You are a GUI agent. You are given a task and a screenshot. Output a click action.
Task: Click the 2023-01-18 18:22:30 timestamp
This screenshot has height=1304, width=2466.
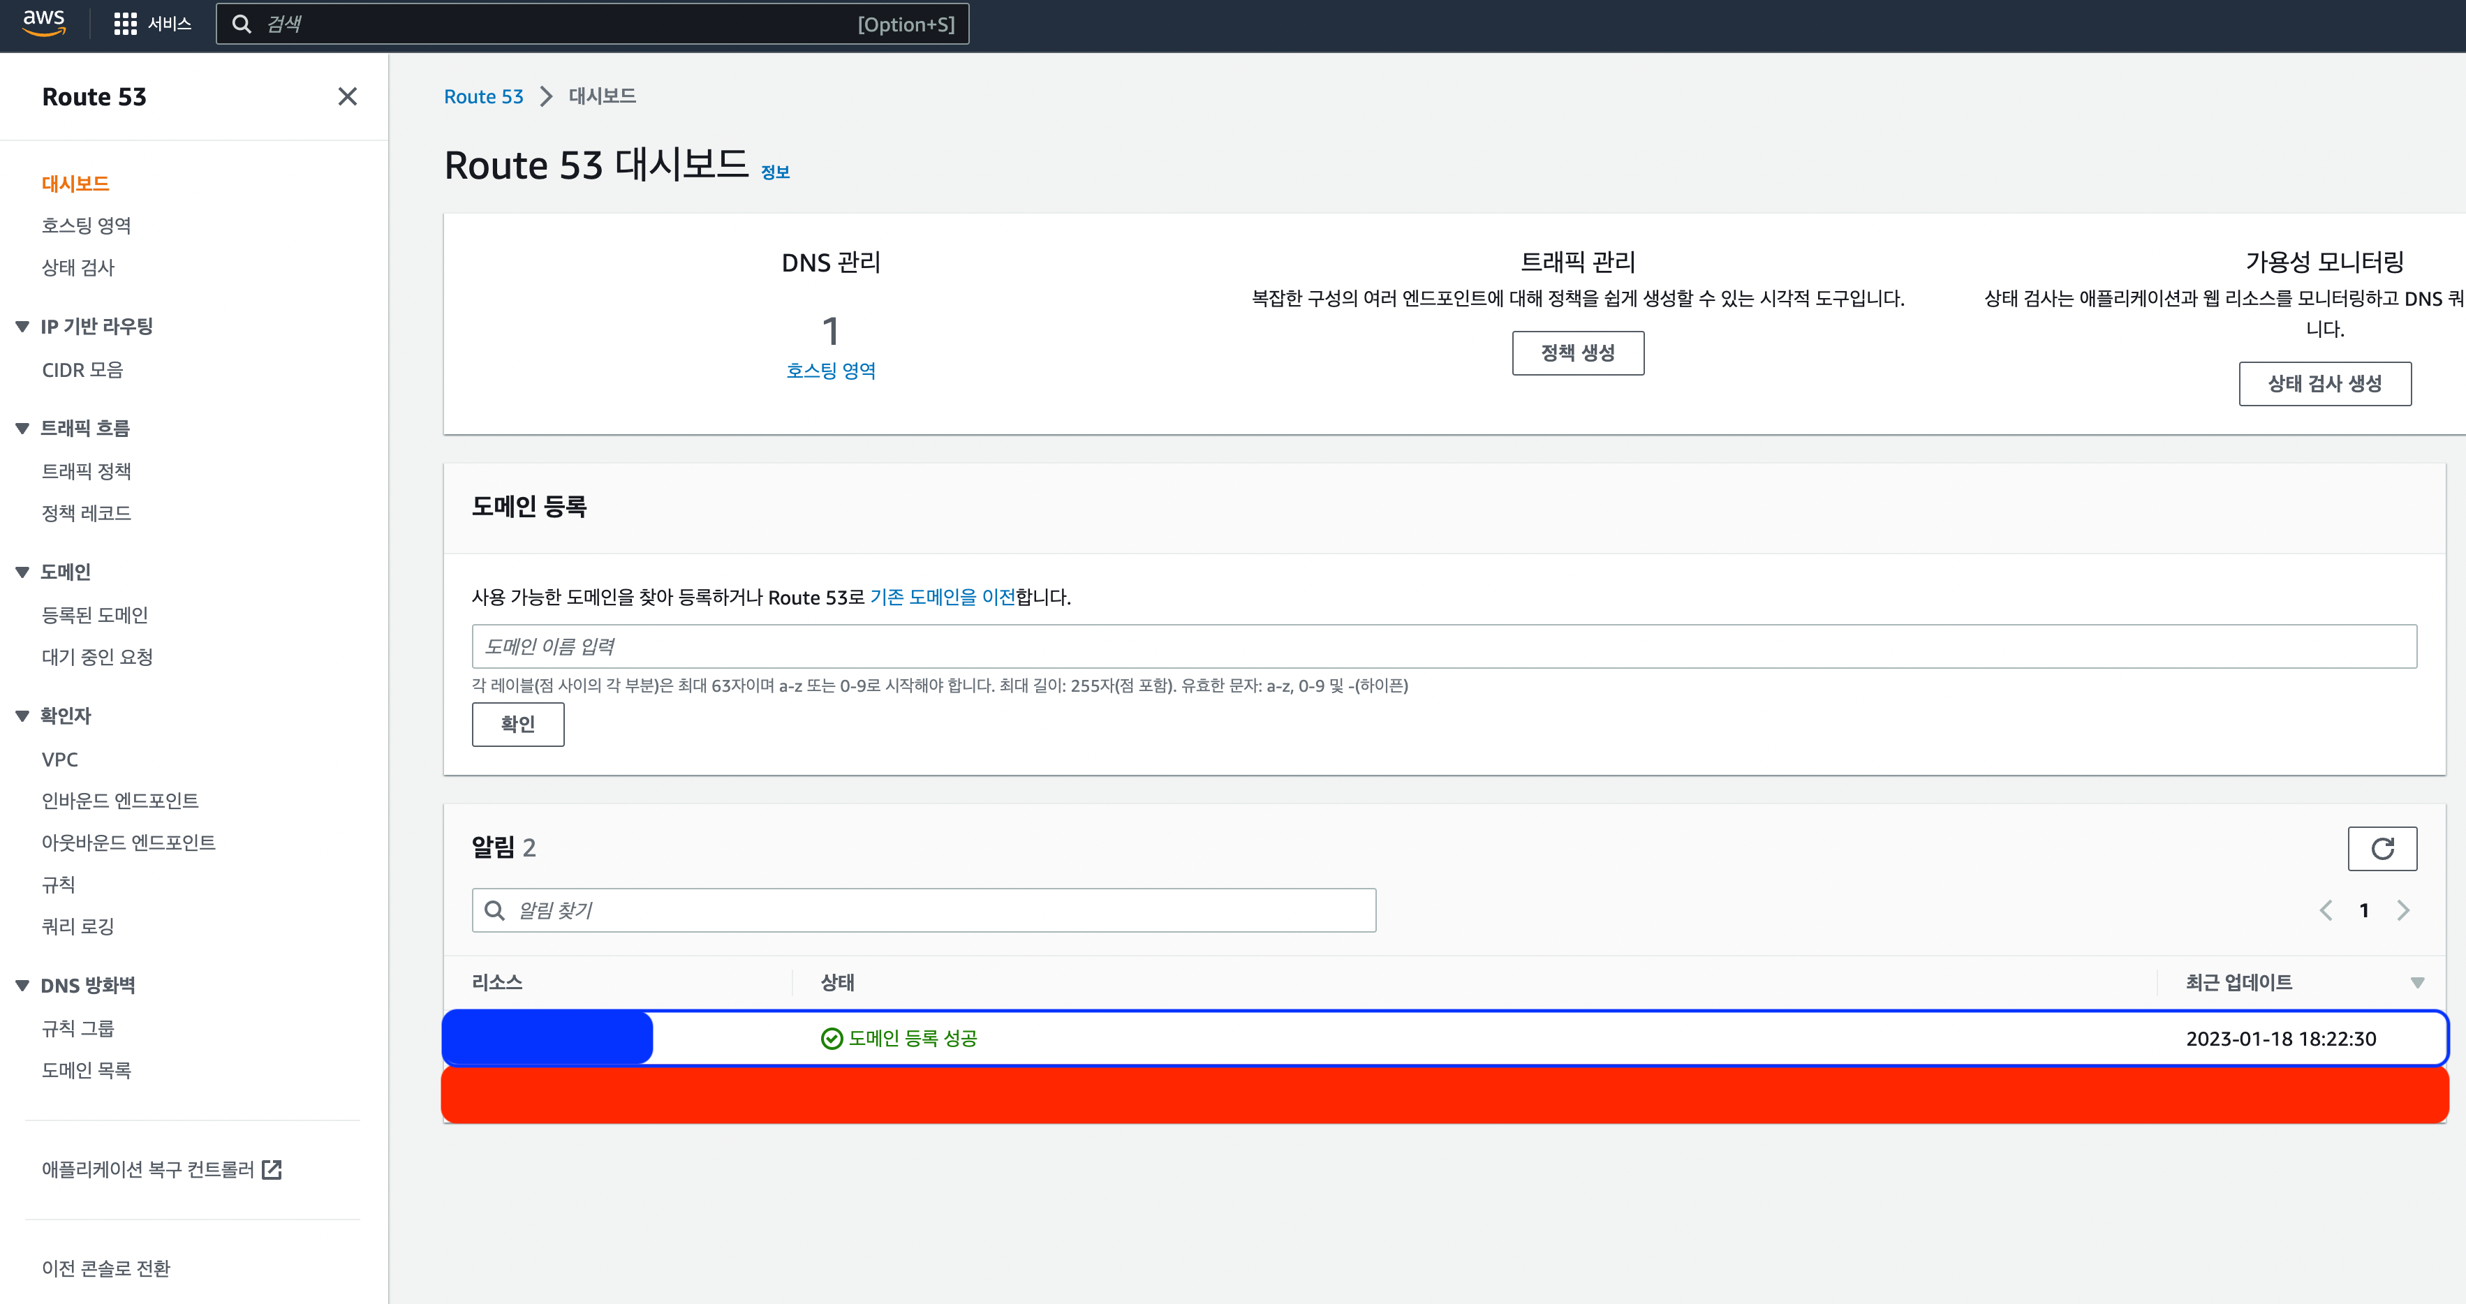2281,1039
